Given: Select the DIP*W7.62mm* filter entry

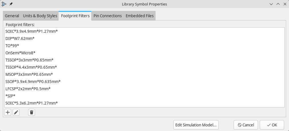Looking at the screenshot, I should [x=20, y=38].
